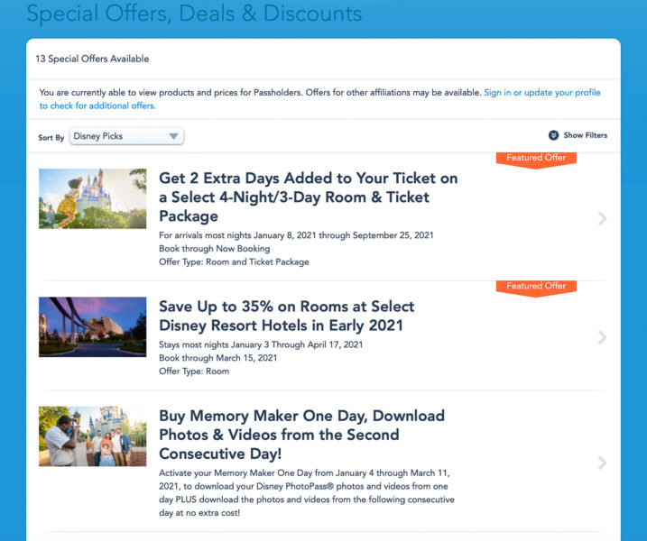Click chevron arrow for the 35% rooms offer

[x=602, y=337]
